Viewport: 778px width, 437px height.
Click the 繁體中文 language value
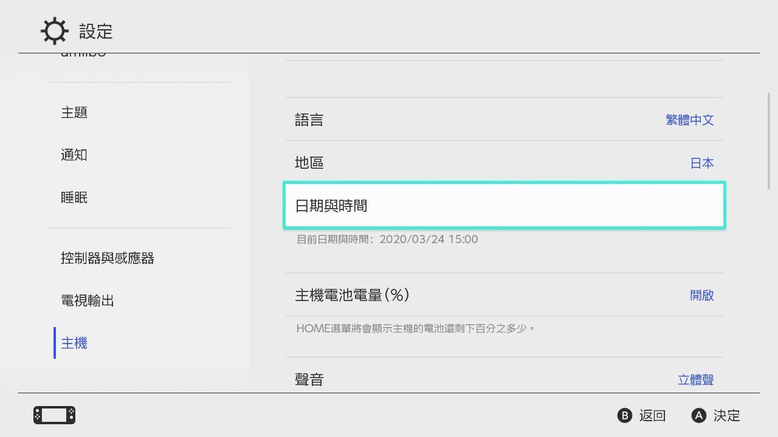[689, 120]
